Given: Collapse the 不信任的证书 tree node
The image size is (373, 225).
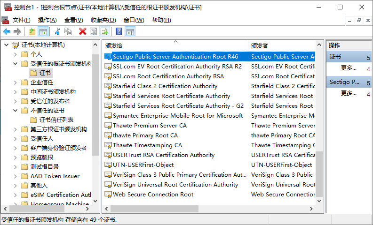Looking at the screenshot, I should (15, 111).
